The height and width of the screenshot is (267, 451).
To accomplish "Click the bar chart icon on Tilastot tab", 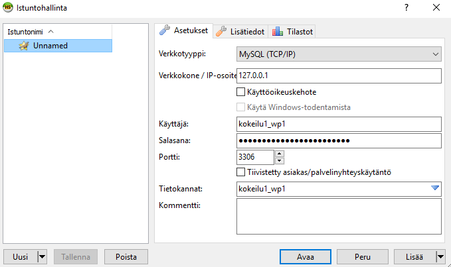I will coord(277,31).
